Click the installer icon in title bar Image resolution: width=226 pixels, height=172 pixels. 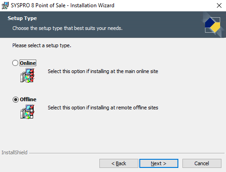pos(5,5)
